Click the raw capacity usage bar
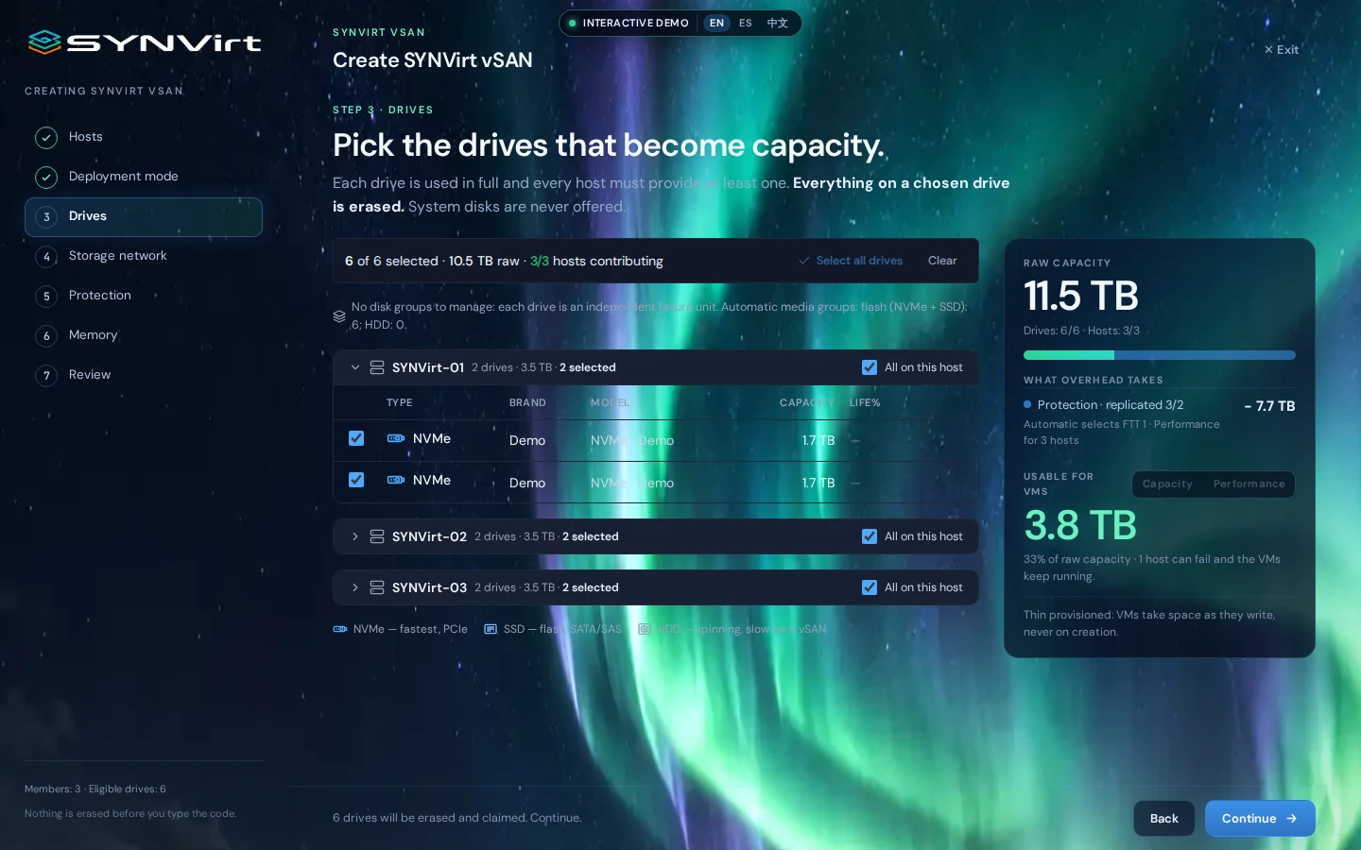This screenshot has width=1361, height=850. point(1160,355)
